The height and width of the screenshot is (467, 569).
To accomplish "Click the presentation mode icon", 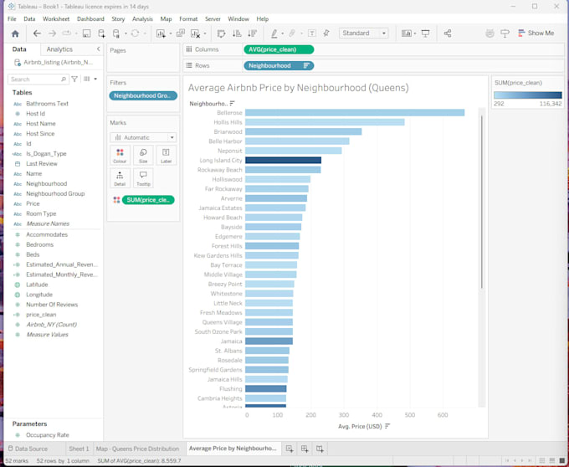I will point(425,33).
